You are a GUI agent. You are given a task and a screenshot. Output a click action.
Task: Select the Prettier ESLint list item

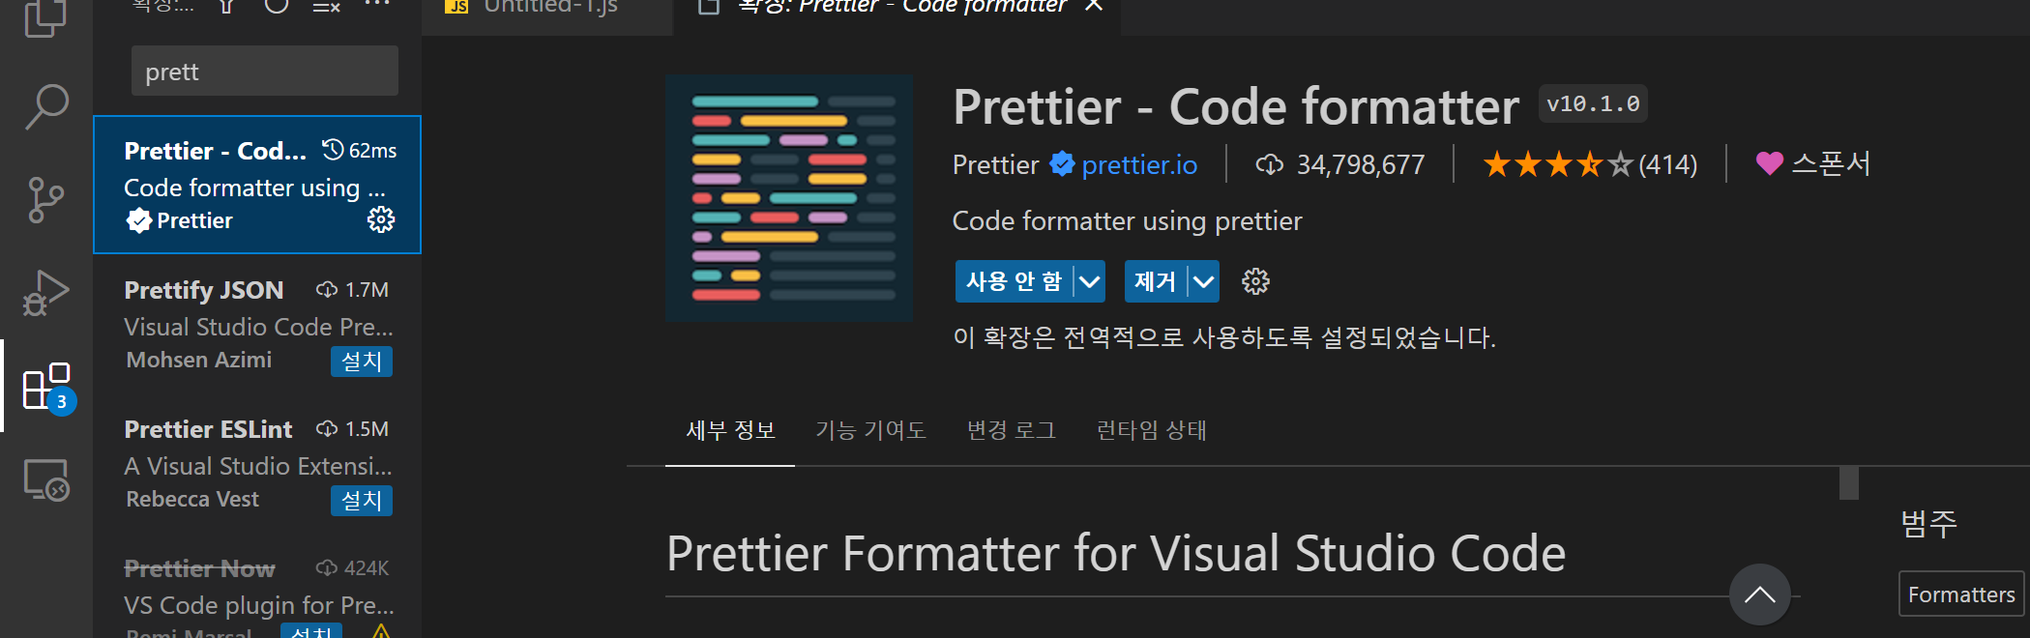coord(257,463)
